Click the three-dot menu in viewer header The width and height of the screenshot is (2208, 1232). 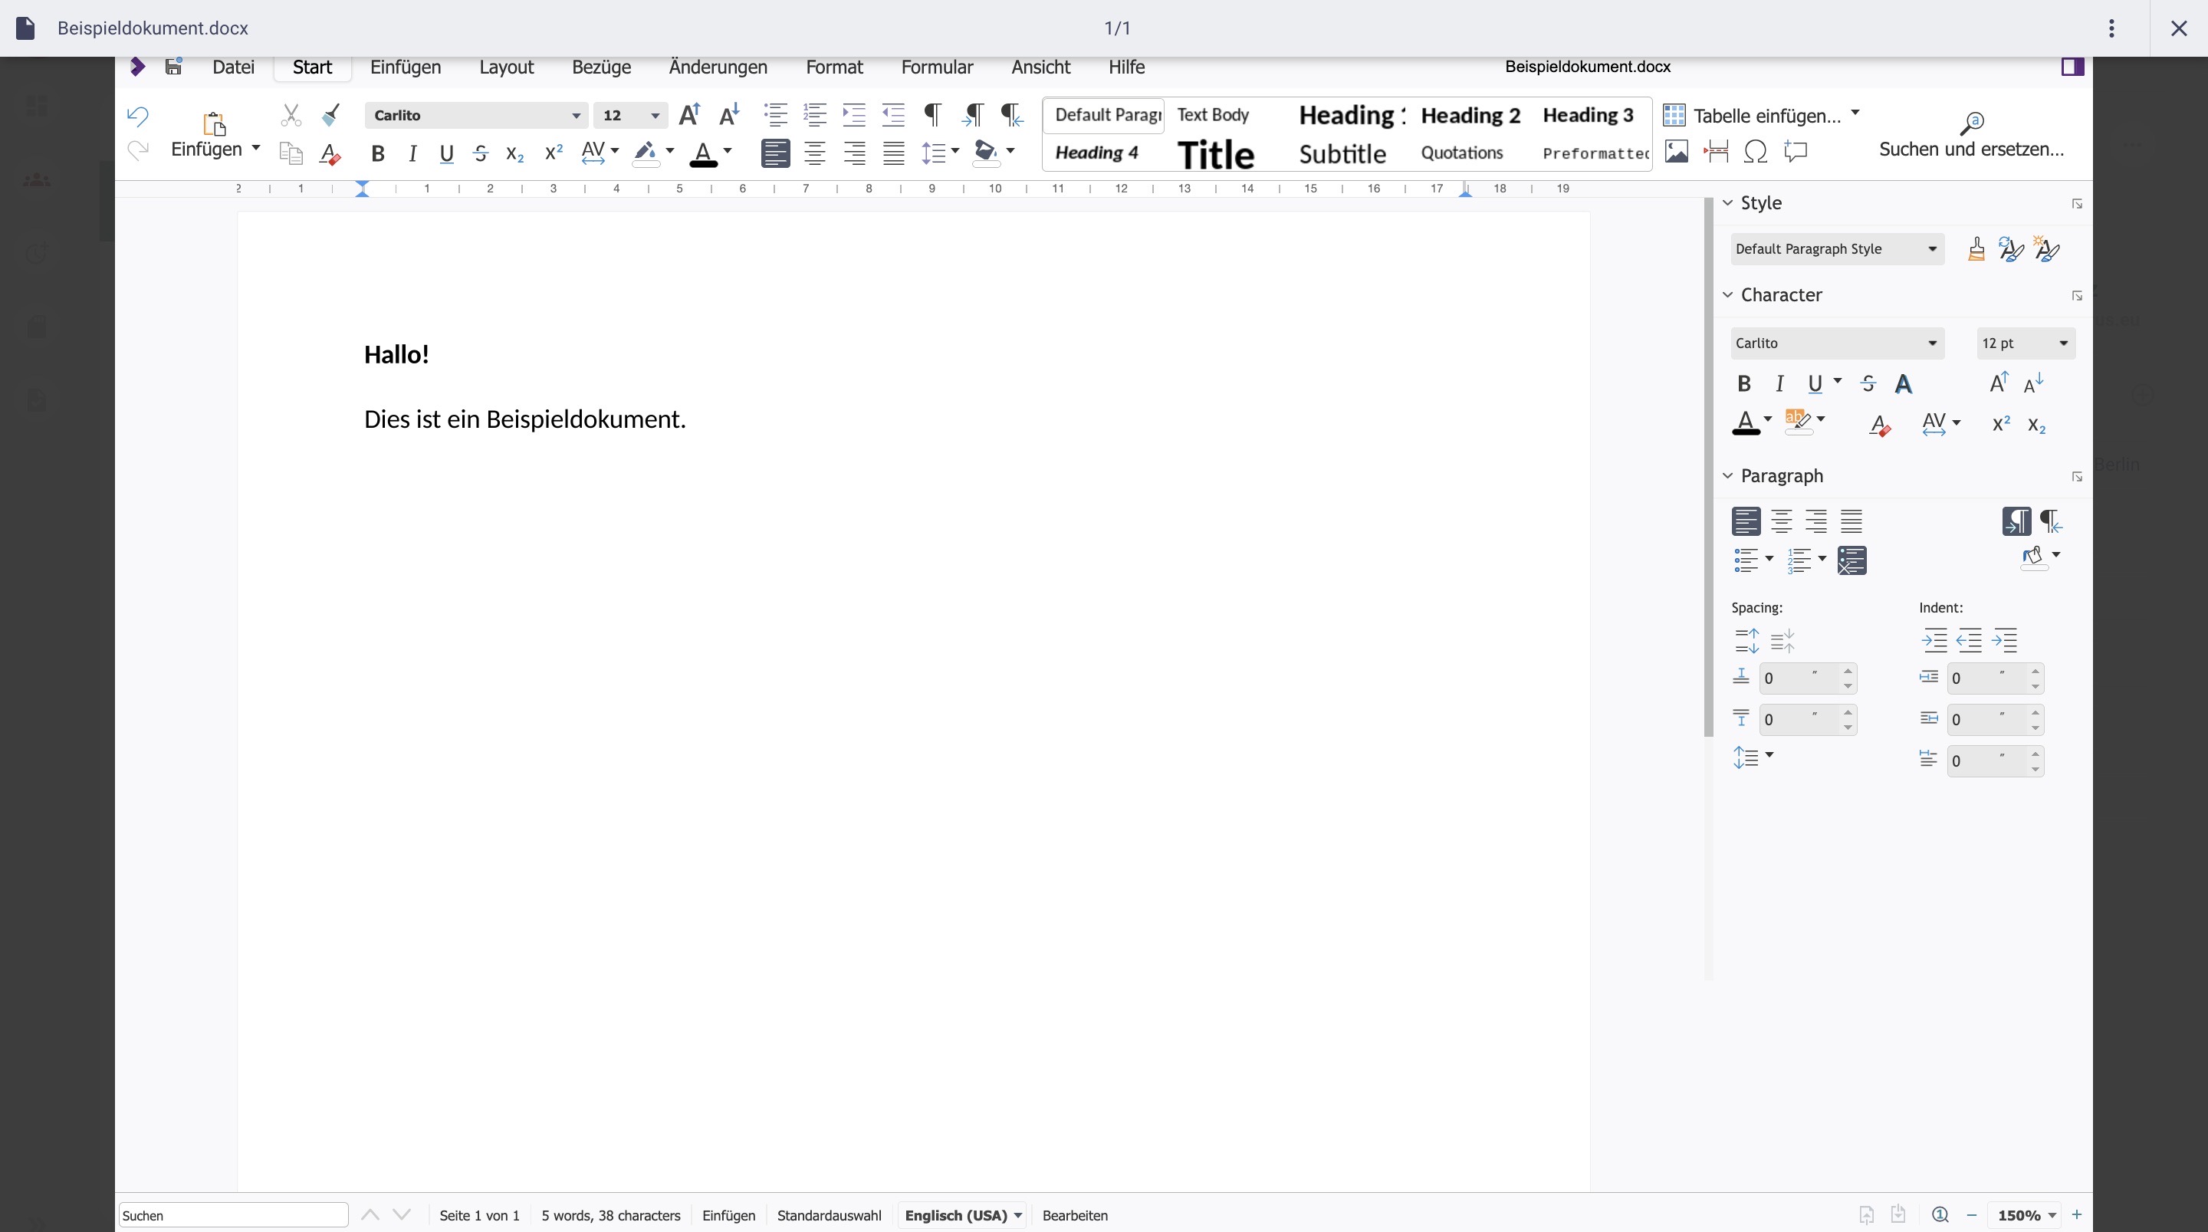tap(2112, 28)
